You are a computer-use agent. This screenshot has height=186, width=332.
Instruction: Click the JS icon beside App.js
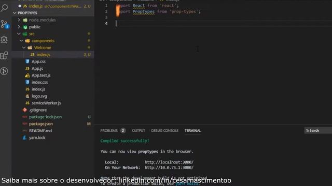click(27, 69)
